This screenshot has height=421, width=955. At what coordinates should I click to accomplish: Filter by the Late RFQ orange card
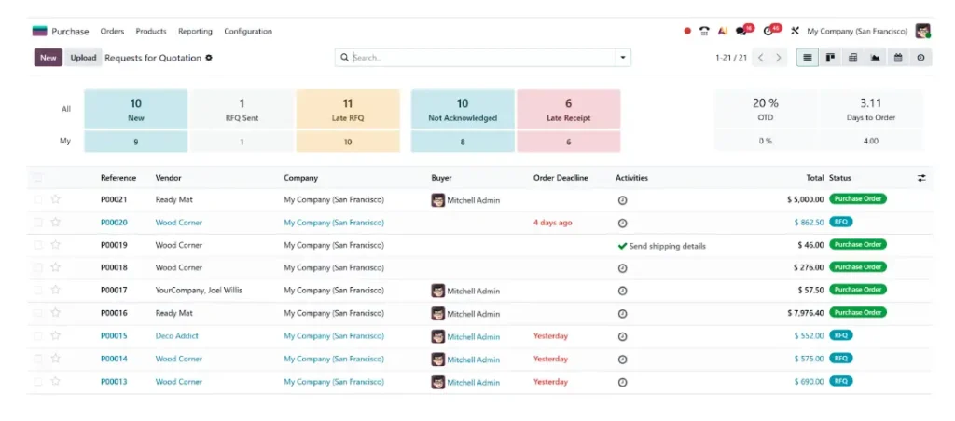348,109
